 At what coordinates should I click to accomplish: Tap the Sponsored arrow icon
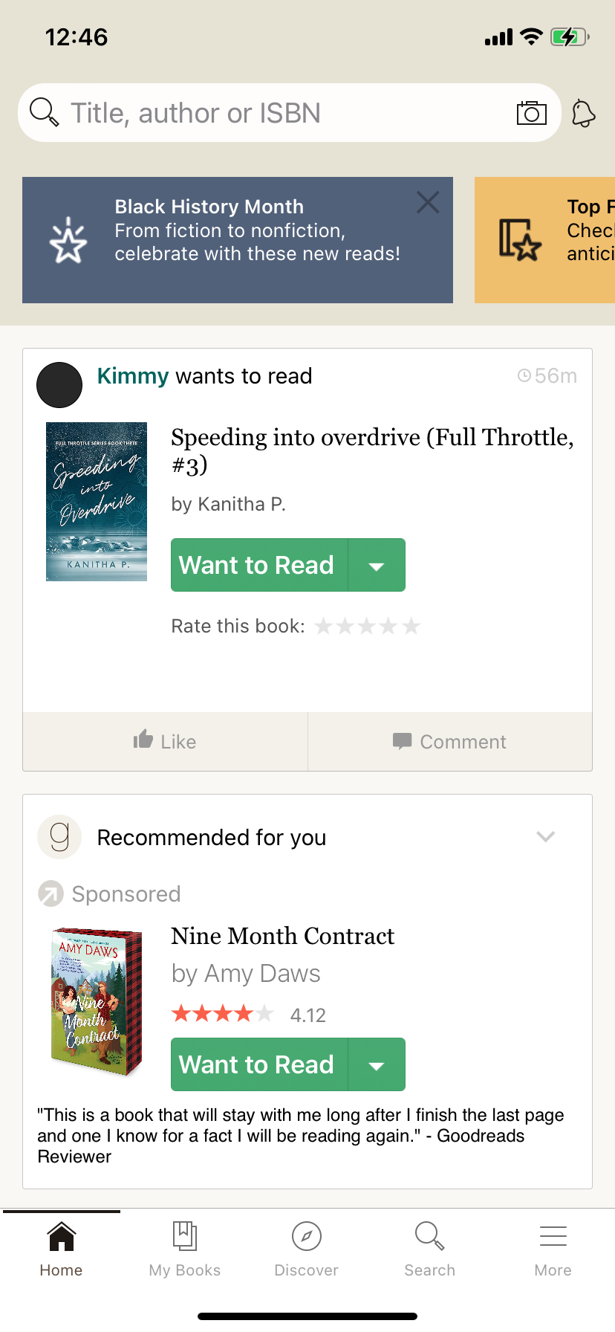[x=51, y=893]
